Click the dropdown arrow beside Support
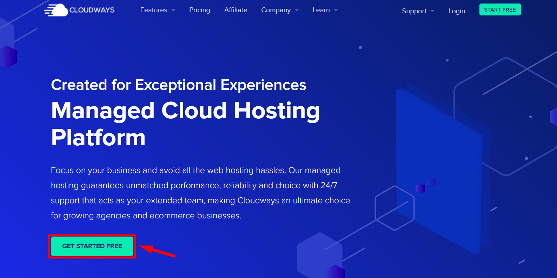 [432, 11]
